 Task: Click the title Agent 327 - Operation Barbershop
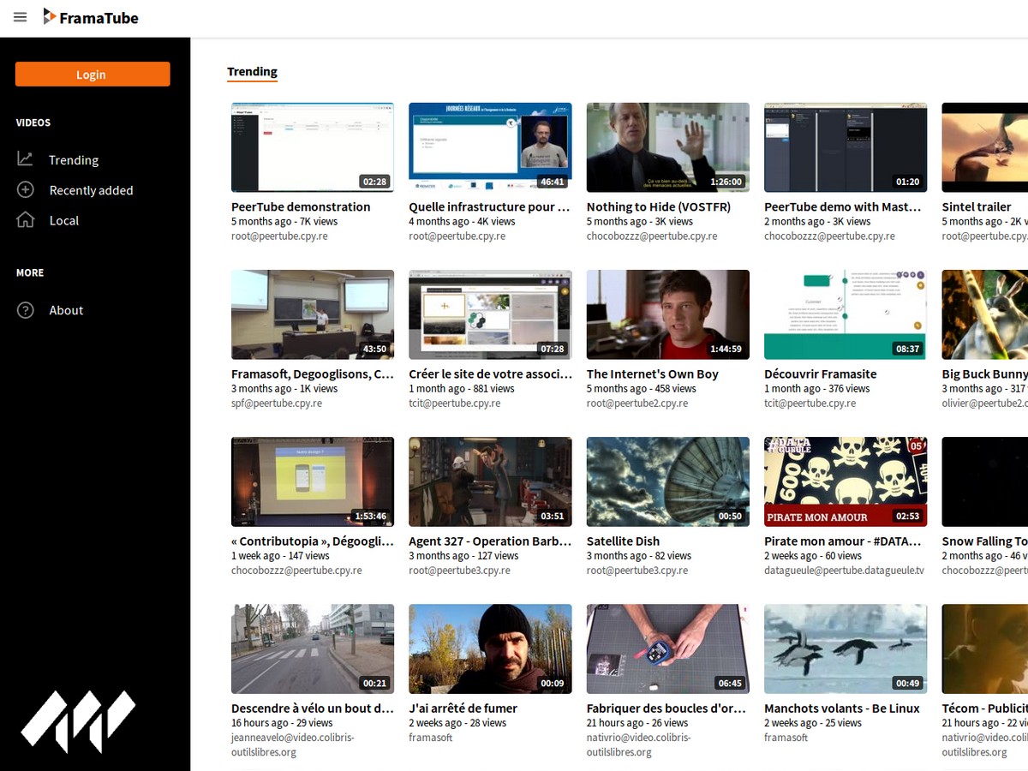point(490,541)
